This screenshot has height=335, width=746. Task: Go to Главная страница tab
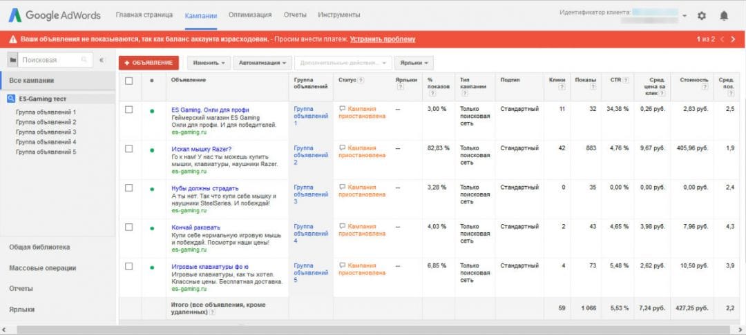coord(144,14)
